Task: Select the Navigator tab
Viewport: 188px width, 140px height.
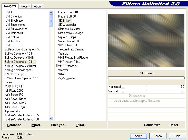Action: (10, 6)
